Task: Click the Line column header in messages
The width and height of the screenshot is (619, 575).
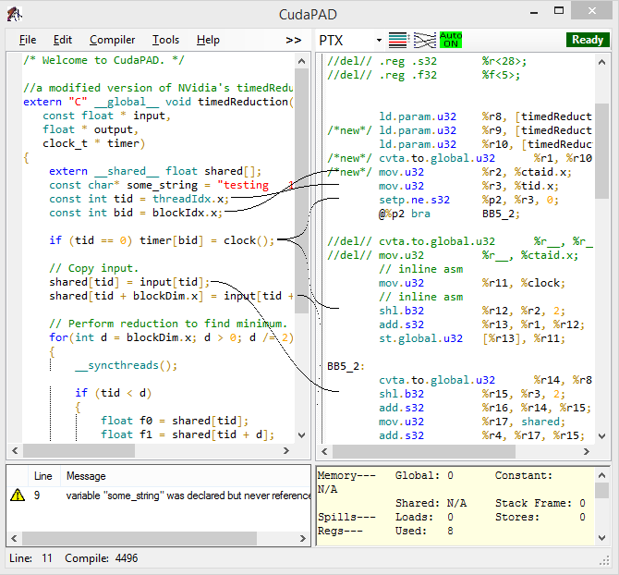Action: point(43,476)
